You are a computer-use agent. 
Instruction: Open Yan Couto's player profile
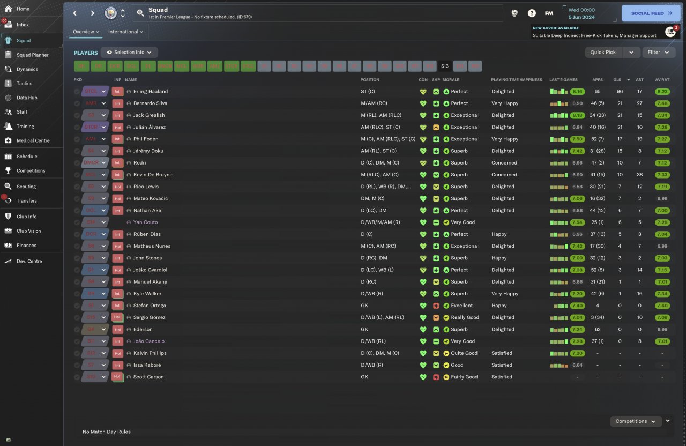(146, 222)
